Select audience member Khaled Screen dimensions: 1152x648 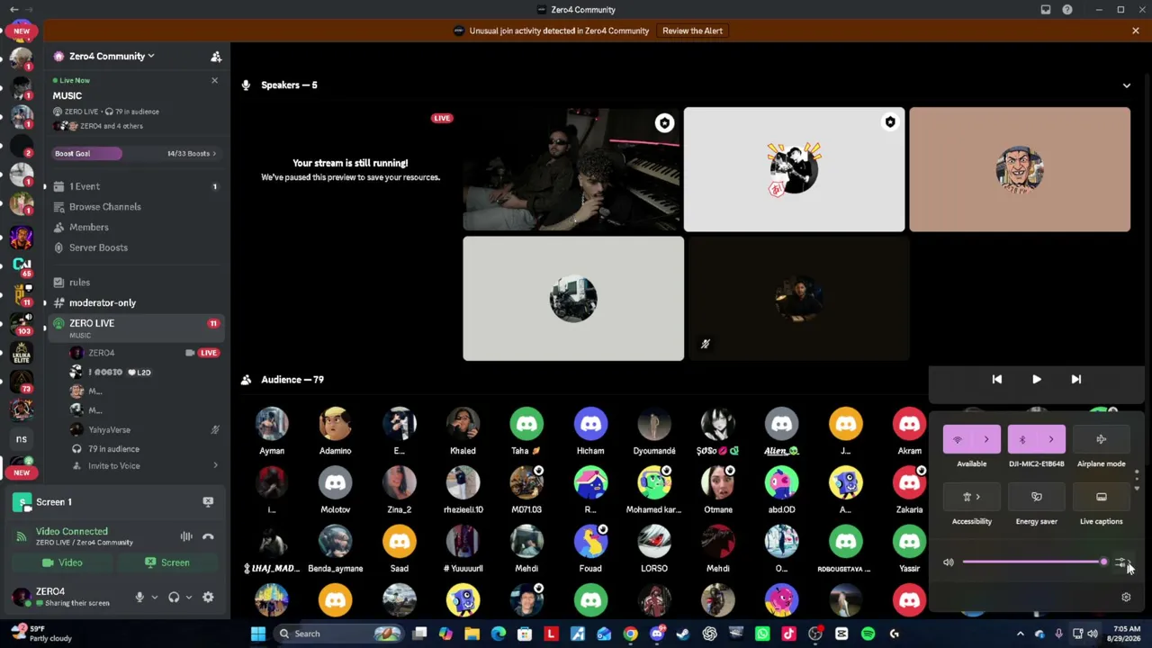(463, 424)
